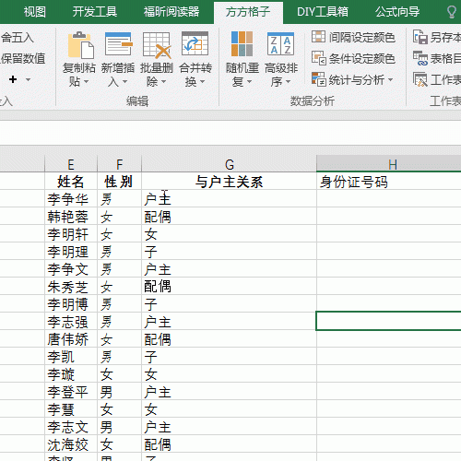Select the cell 韩艳蓉
461x461 pixels.
pos(71,217)
